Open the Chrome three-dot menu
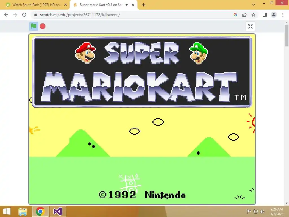Screen dimensions: 289x217 tap(283, 15)
